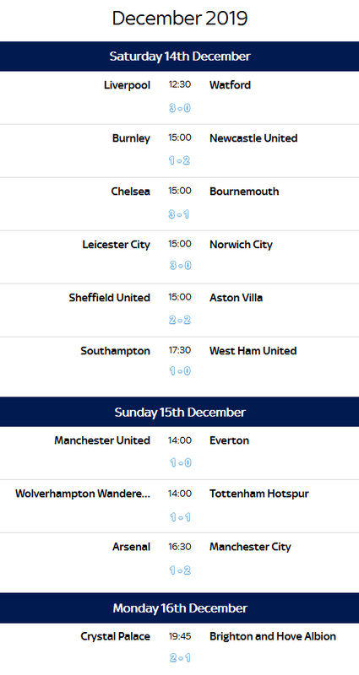
Task: Select West Ham United team name
Action: click(253, 351)
